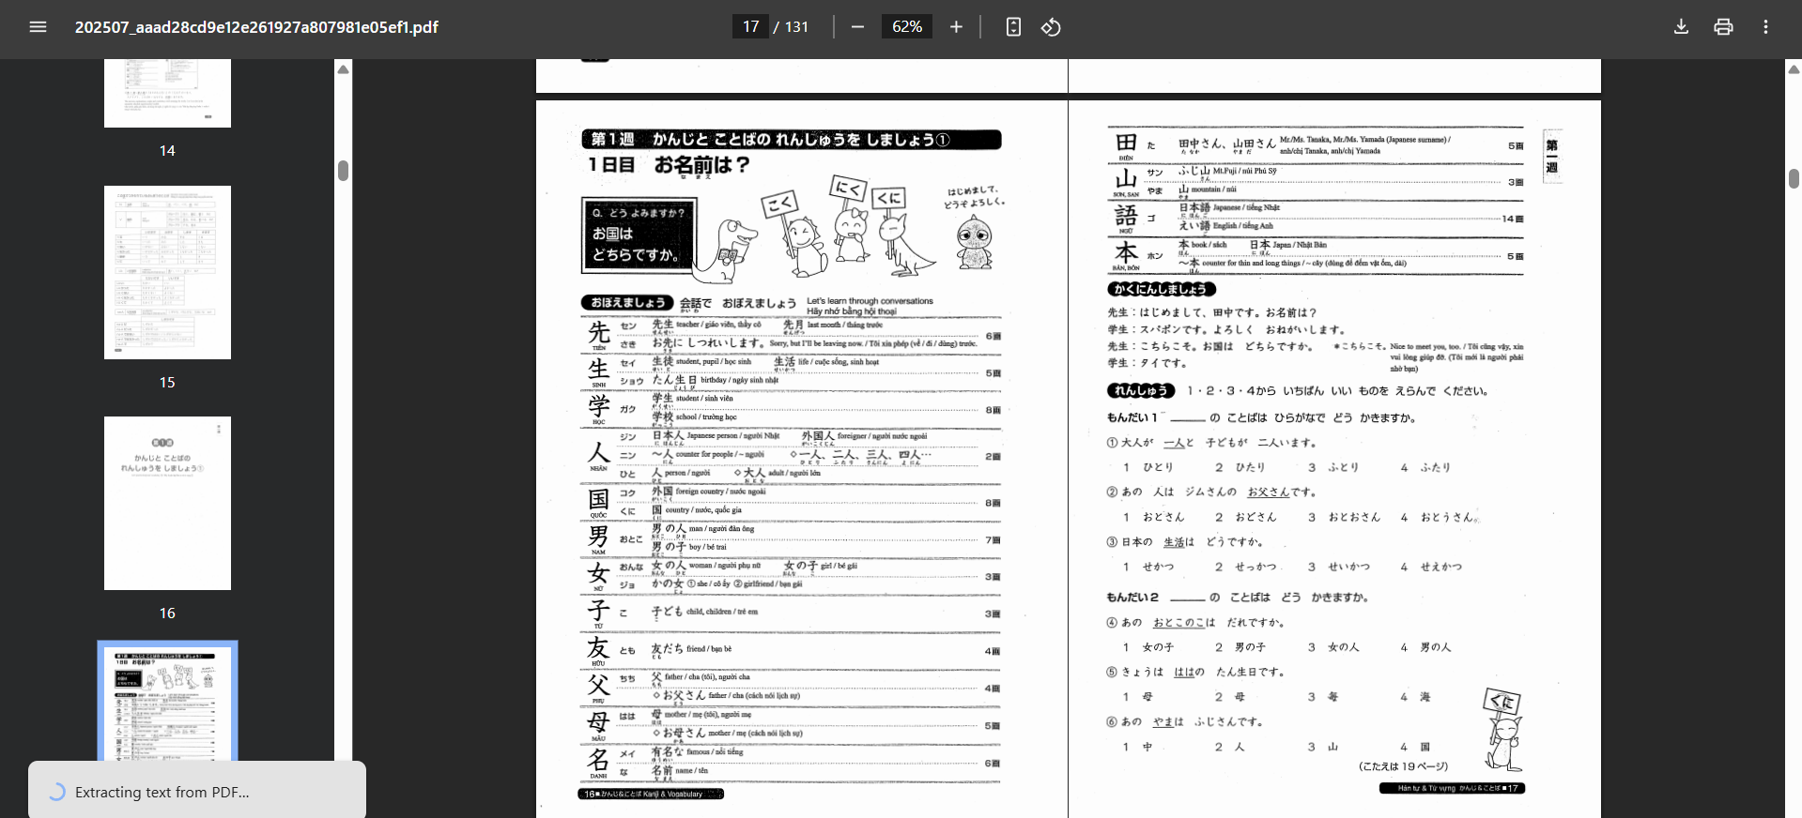Viewport: 1802px width, 818px height.
Task: Zoom out with the minus icon
Action: (857, 27)
